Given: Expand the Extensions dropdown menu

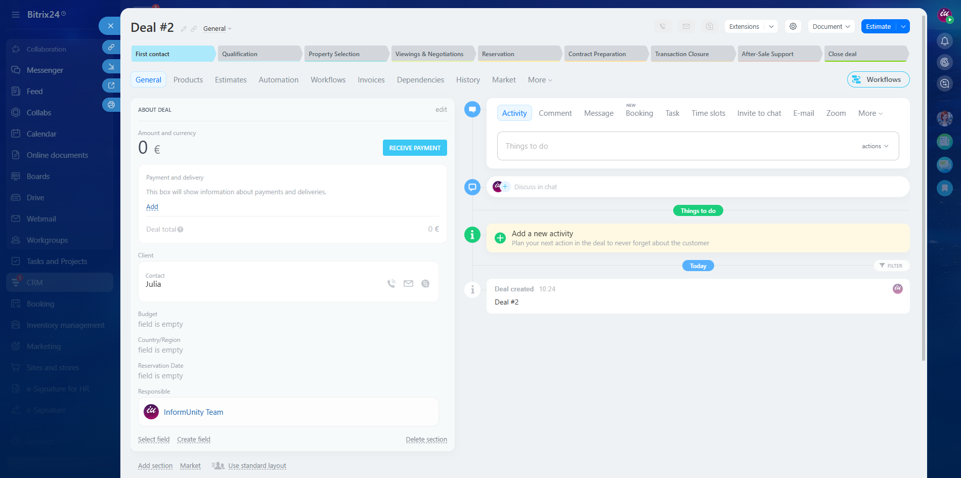Looking at the screenshot, I should pyautogui.click(x=751, y=26).
